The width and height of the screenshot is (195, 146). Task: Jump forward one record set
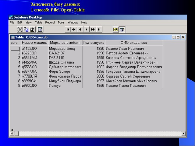click(x=93, y=30)
